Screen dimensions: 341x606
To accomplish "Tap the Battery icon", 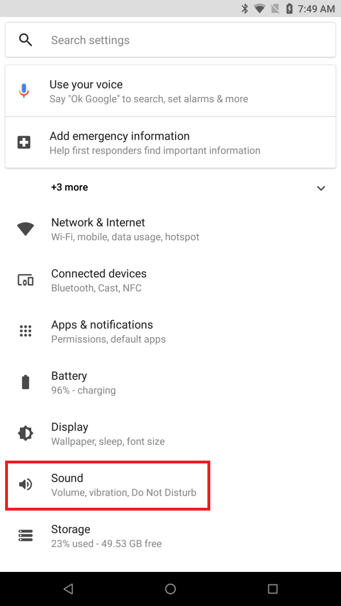I will [26, 382].
